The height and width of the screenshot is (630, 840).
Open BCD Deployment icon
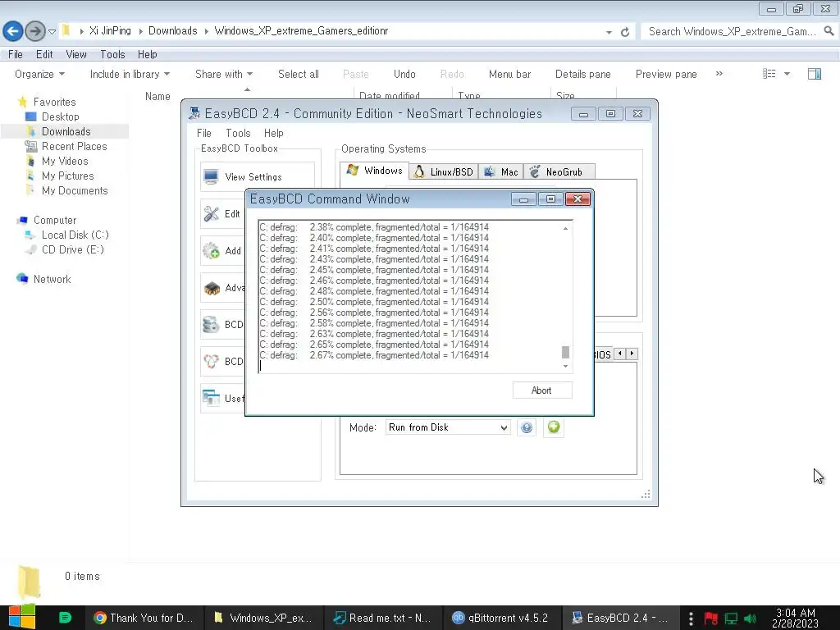[211, 362]
